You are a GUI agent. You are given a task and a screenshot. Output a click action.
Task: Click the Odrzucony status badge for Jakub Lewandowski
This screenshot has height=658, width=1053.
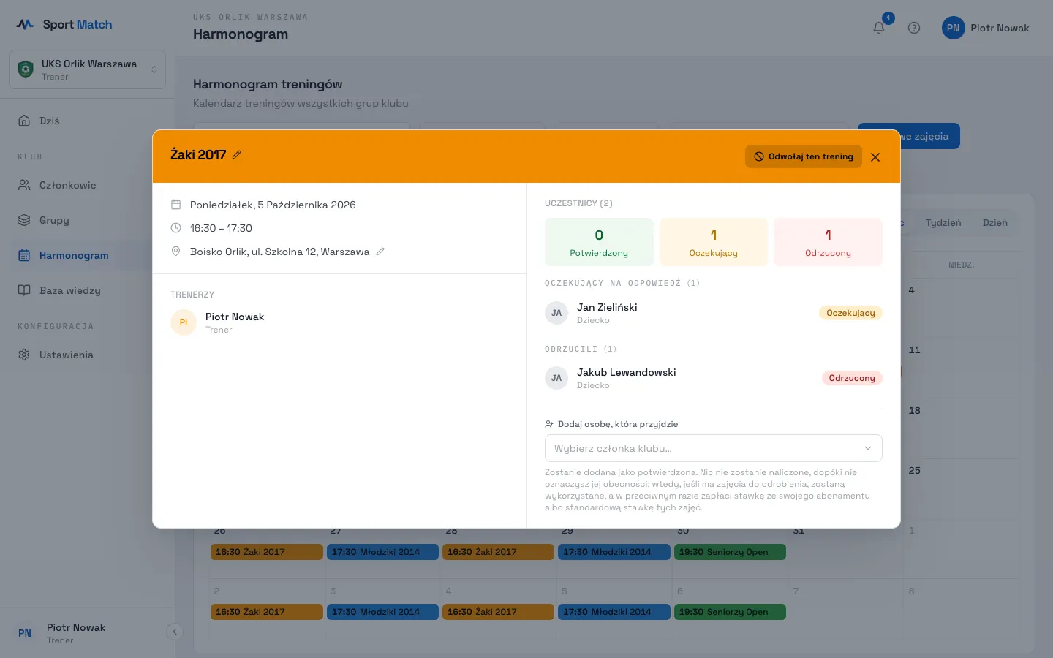[x=852, y=378]
